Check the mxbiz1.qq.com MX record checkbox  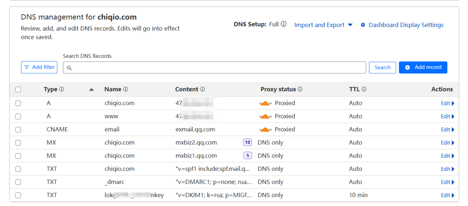point(18,156)
